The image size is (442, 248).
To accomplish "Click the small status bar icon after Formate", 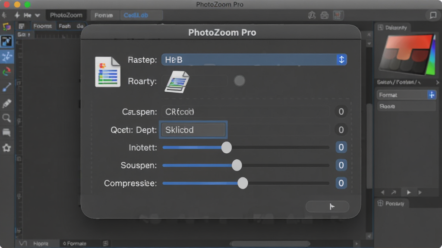I will click(105, 244).
